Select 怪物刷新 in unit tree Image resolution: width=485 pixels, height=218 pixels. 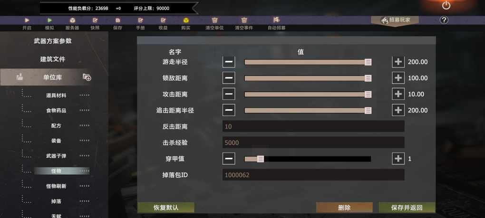(x=56, y=186)
